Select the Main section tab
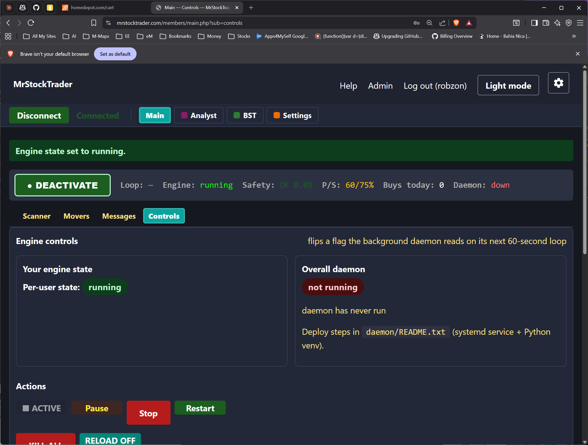588x445 pixels. pos(155,115)
